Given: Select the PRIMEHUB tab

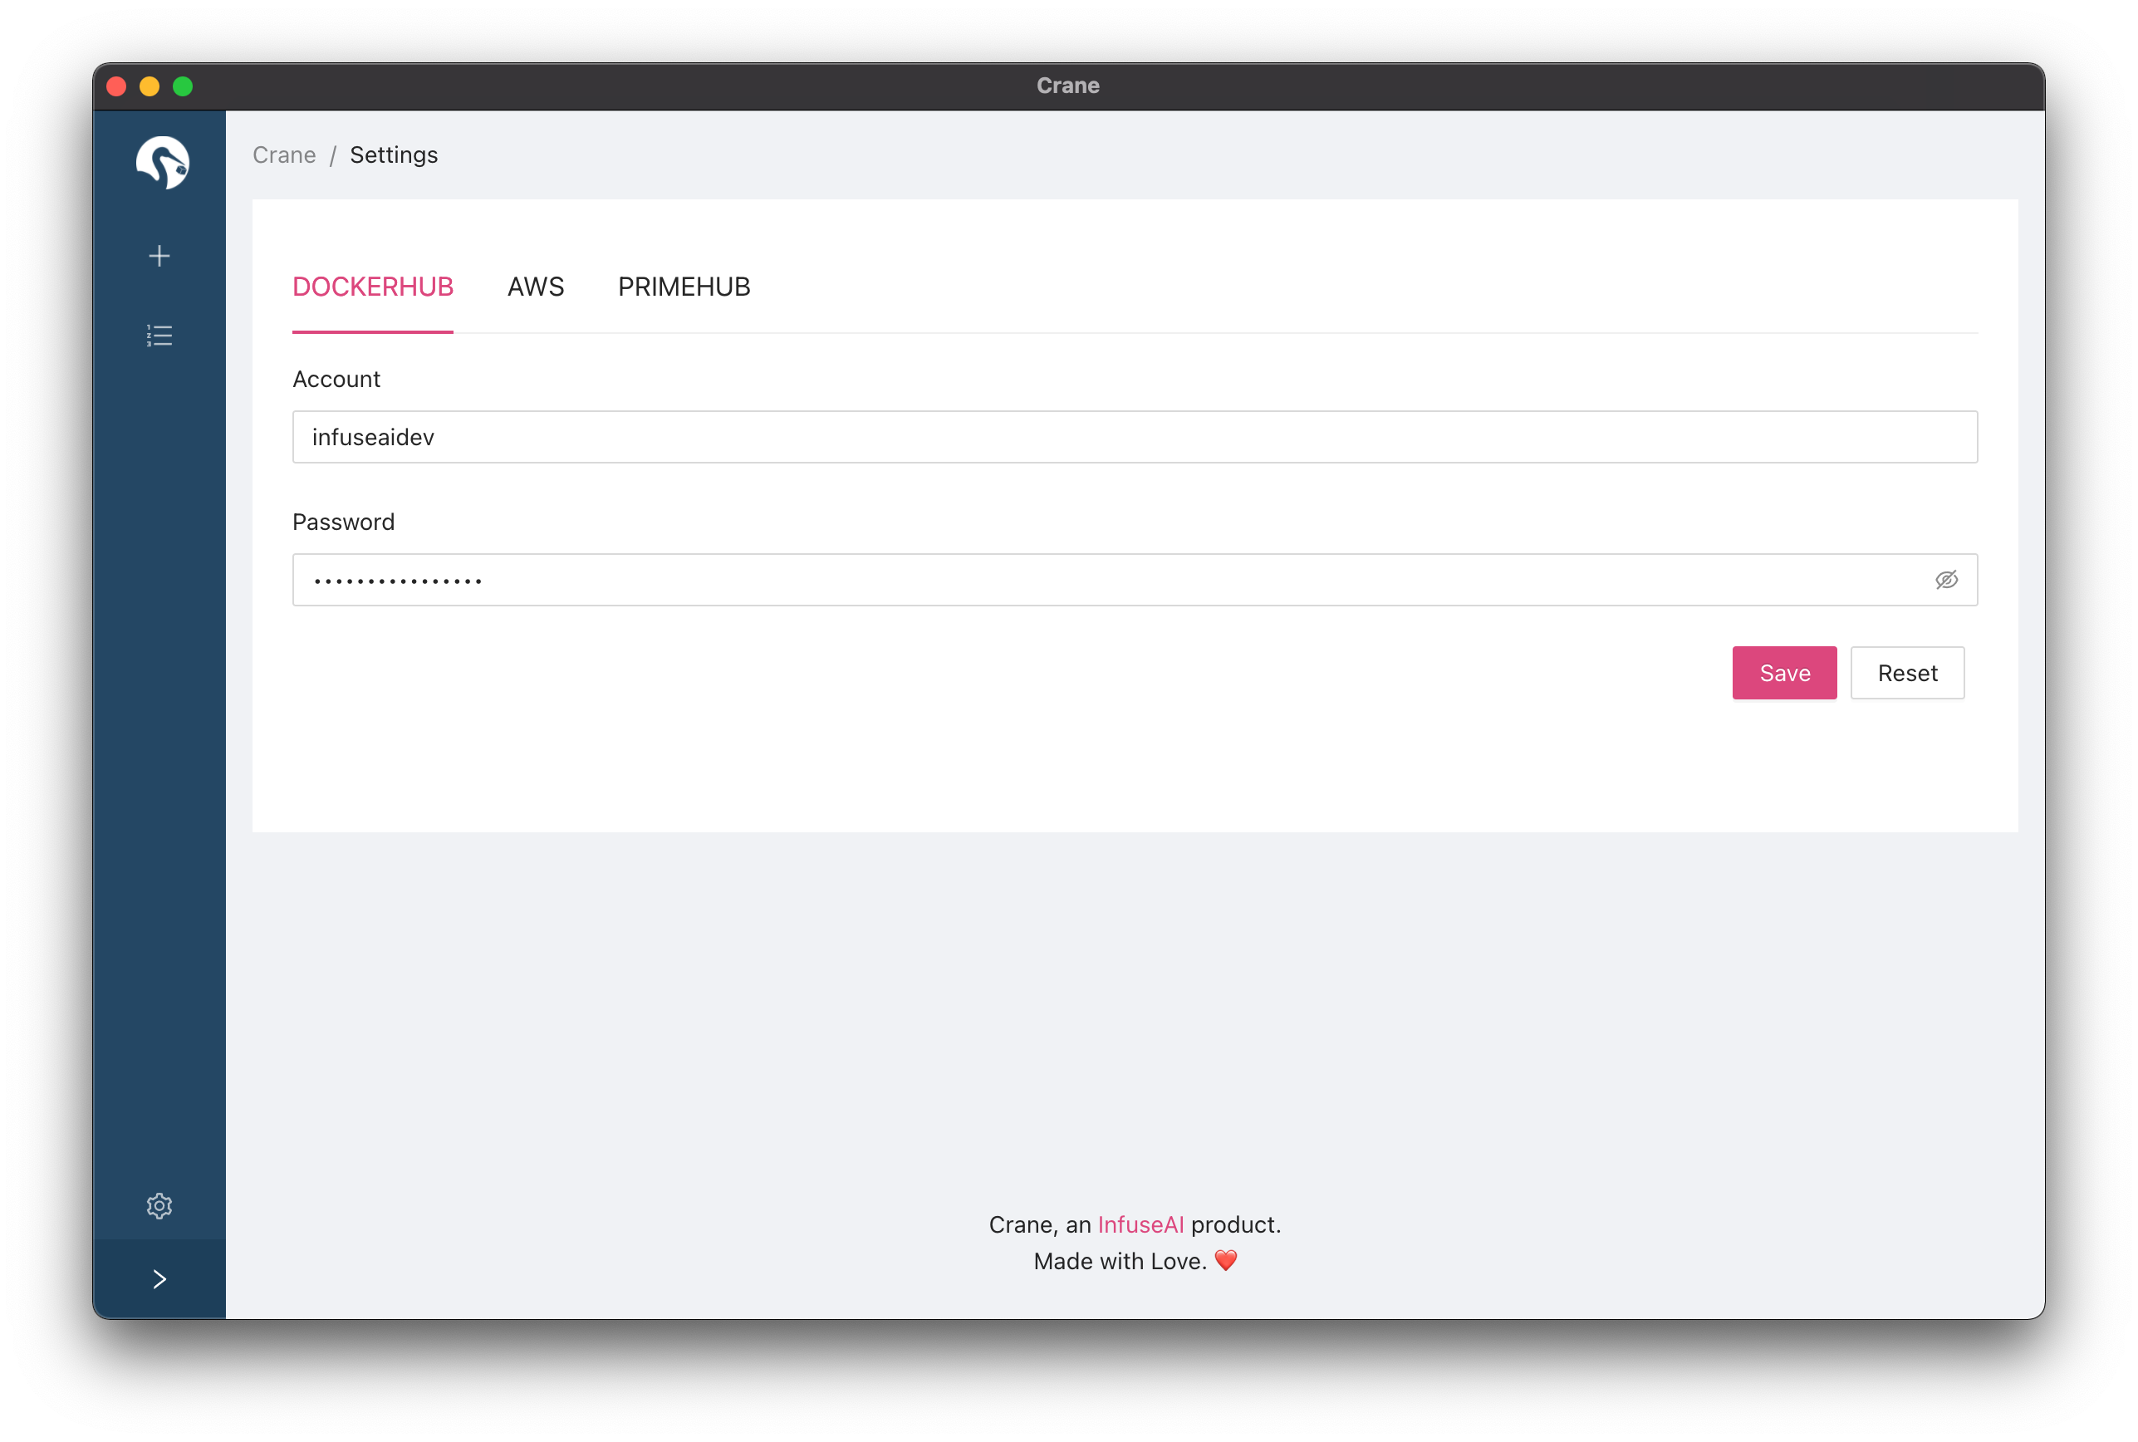Looking at the screenshot, I should pos(684,287).
